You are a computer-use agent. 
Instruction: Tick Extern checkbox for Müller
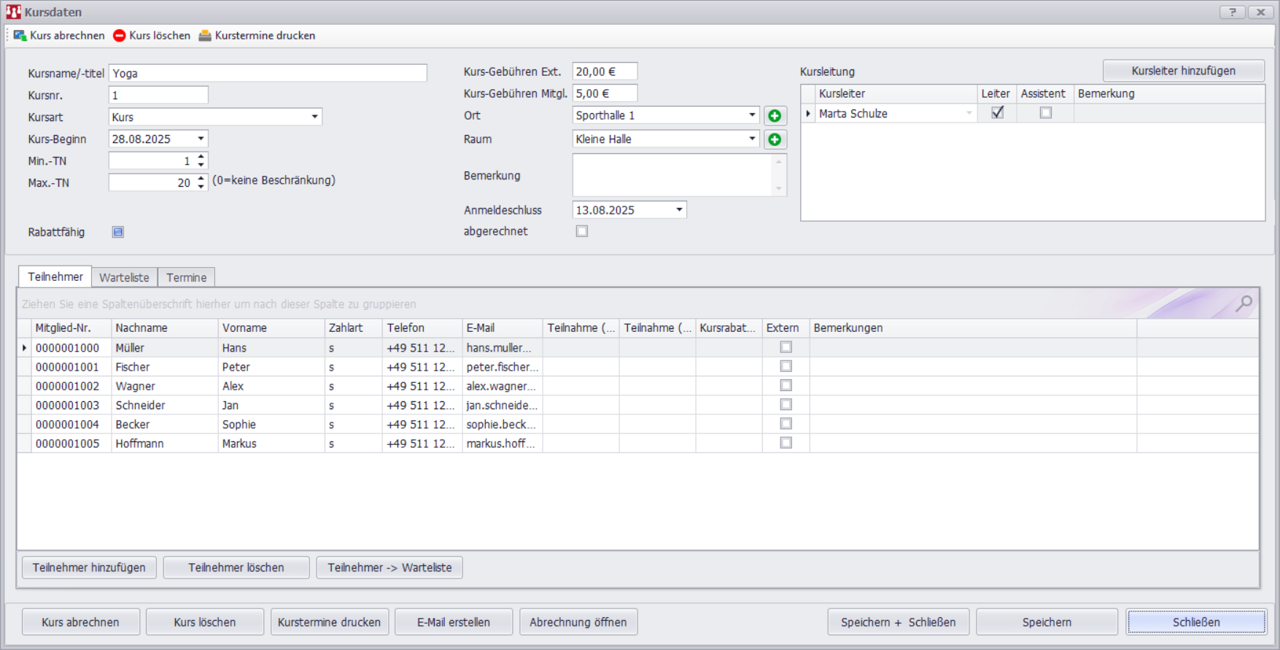[786, 347]
